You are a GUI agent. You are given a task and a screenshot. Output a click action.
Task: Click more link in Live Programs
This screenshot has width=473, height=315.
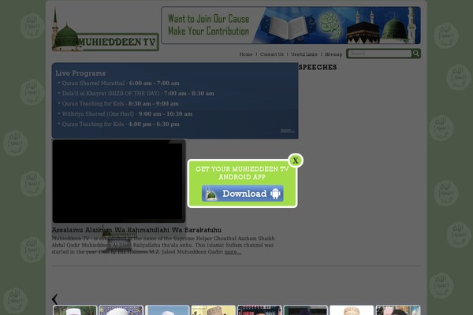(x=287, y=130)
